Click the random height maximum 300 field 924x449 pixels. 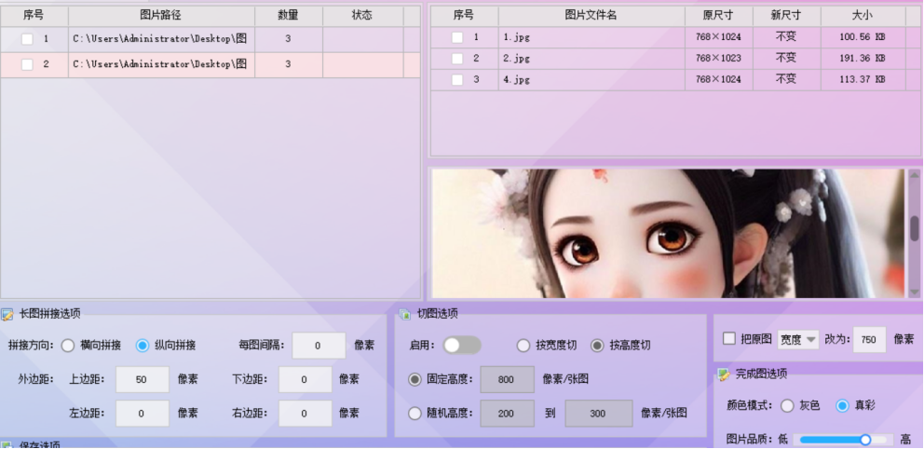(x=599, y=414)
